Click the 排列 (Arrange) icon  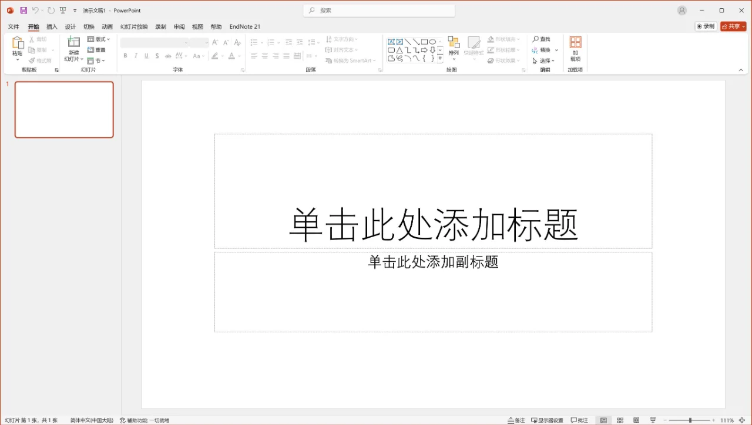tap(454, 47)
